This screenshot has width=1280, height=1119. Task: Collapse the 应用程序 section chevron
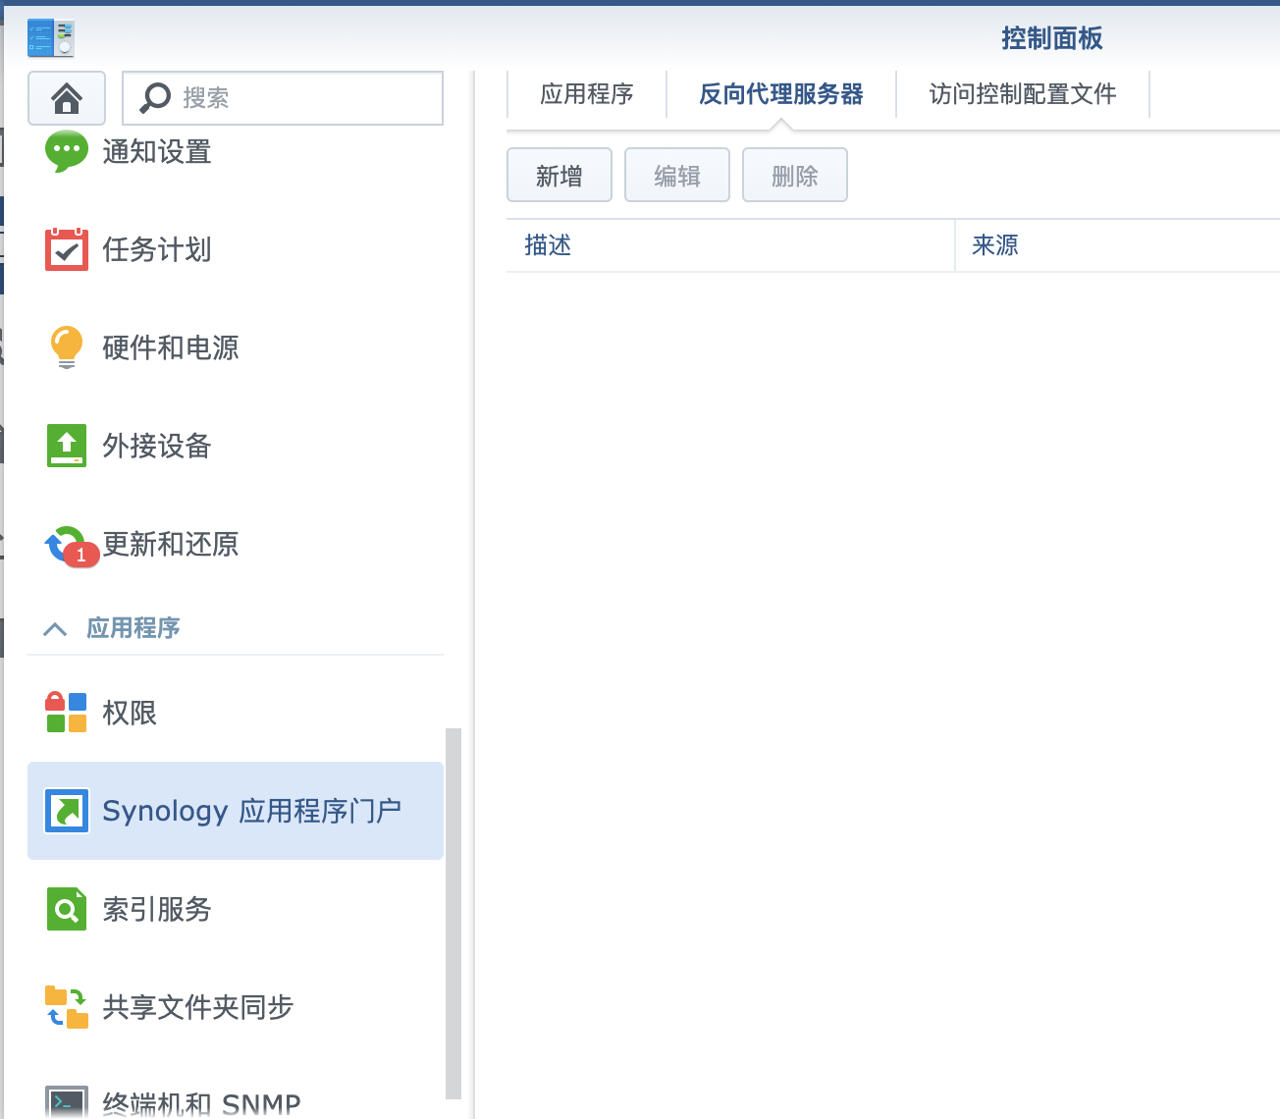pos(56,628)
